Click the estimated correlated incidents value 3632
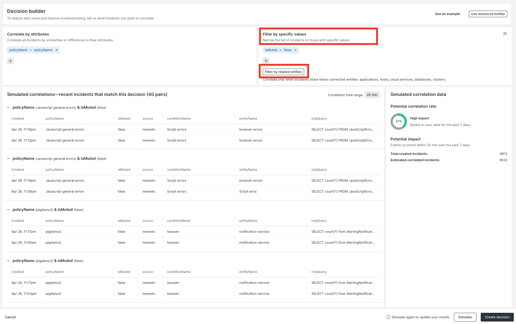The image size is (516, 324). 503,160
